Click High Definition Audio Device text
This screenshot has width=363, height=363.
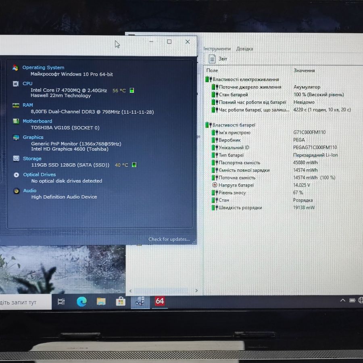point(64,197)
